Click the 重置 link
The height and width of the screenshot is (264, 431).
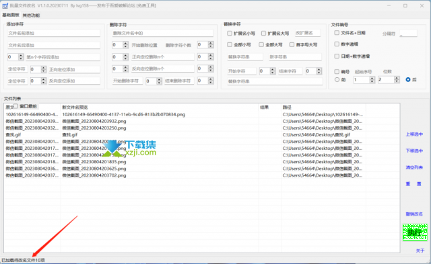coord(413,184)
